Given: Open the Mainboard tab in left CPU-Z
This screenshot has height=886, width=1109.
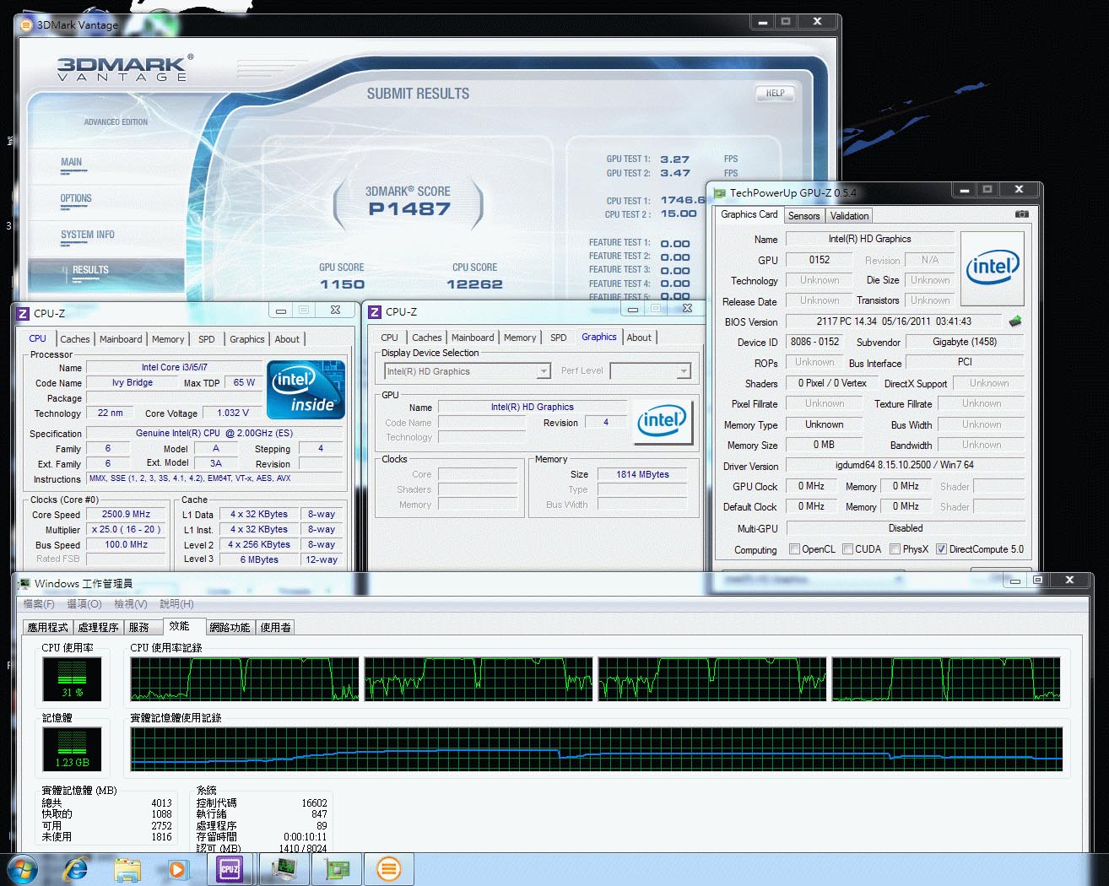Looking at the screenshot, I should (x=121, y=339).
